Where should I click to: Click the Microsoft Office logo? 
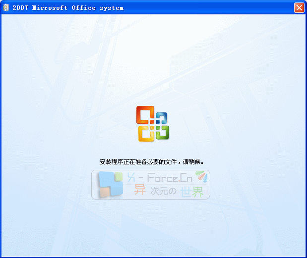[153, 124]
